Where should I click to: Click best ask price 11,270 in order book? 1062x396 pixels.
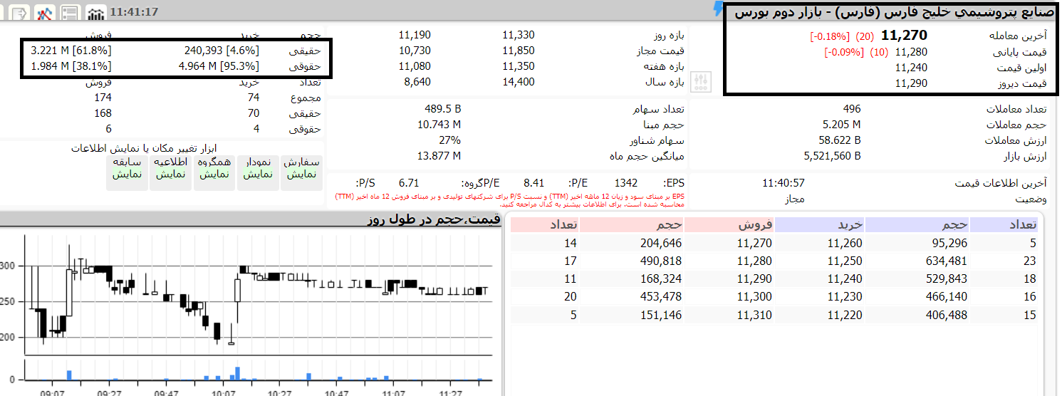pos(755,244)
